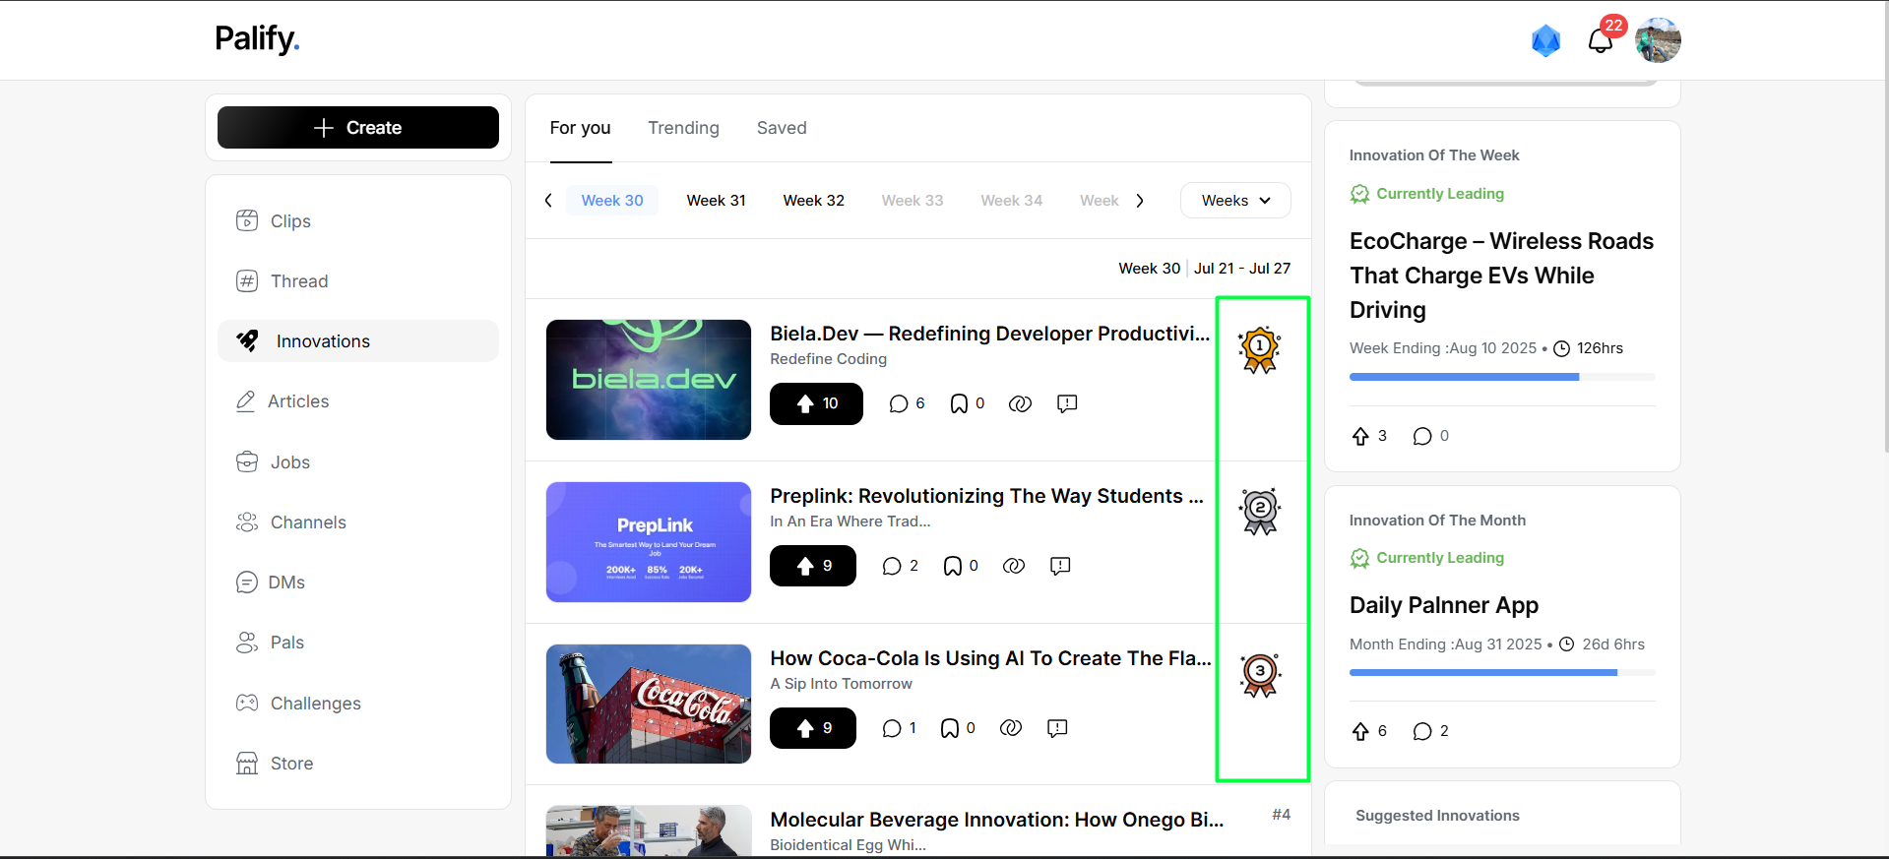The height and width of the screenshot is (859, 1889).
Task: Open How Coca-Cola Is Using AI title
Action: click(x=990, y=658)
